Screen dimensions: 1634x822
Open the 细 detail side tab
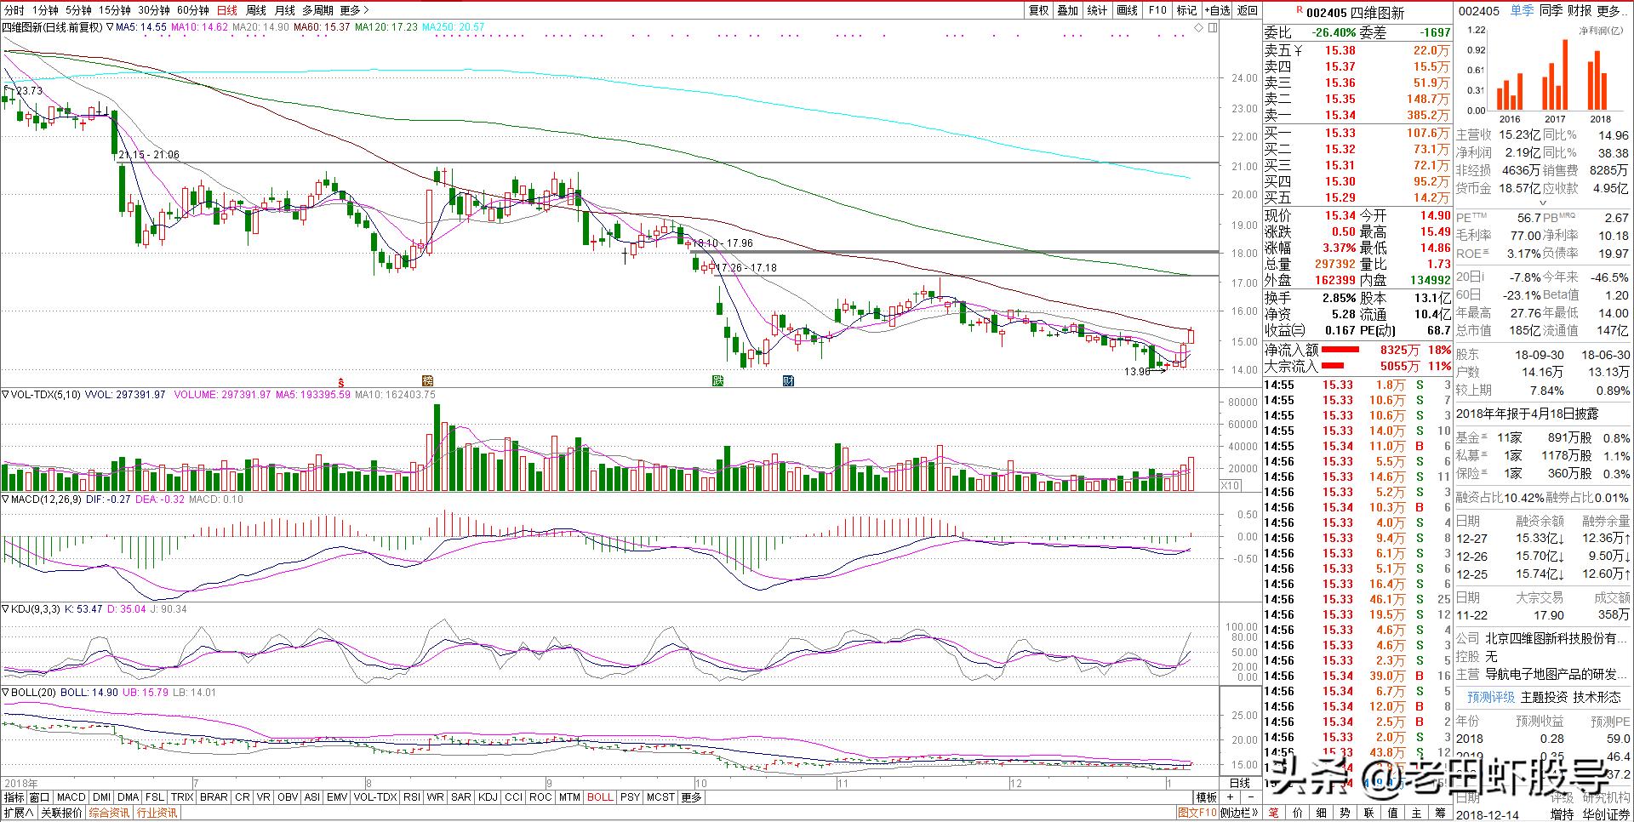click(1322, 813)
